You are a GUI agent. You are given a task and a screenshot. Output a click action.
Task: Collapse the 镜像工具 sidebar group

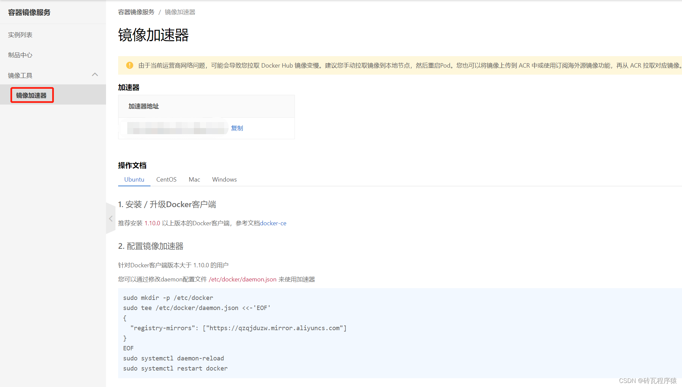(53, 75)
